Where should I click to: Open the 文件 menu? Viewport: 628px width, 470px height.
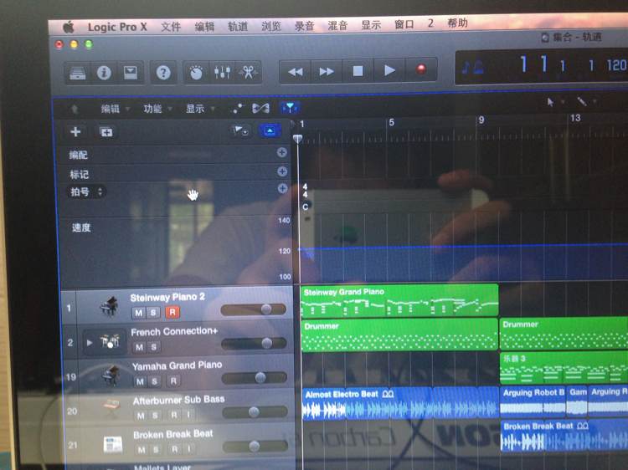[171, 27]
